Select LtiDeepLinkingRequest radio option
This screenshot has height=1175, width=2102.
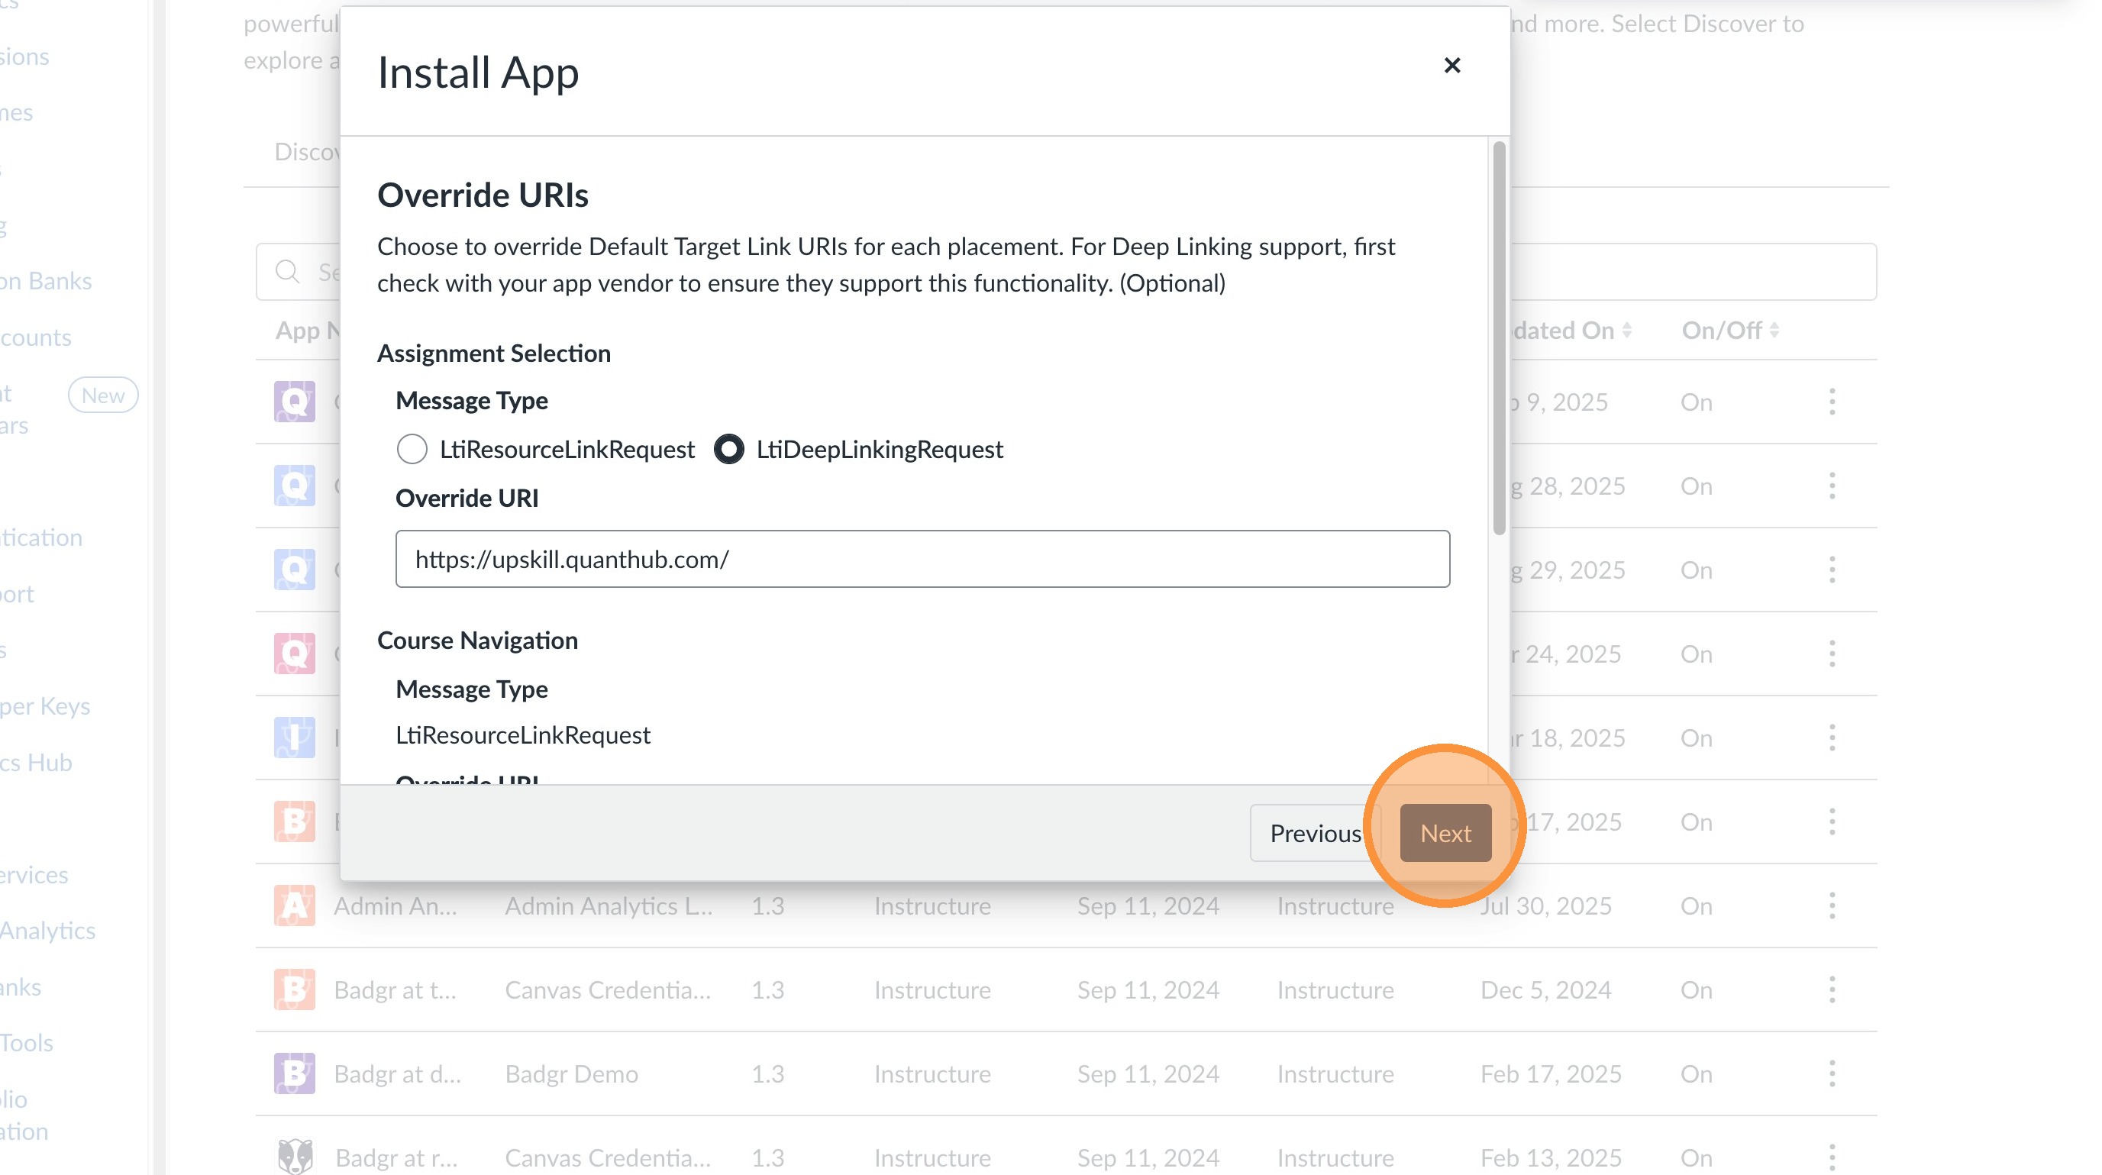tap(728, 449)
